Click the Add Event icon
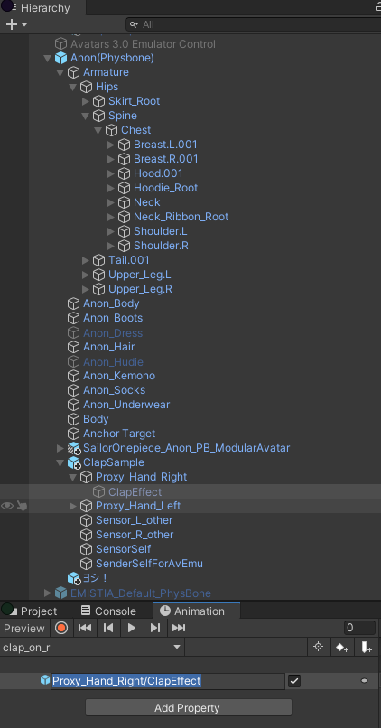 (x=367, y=648)
